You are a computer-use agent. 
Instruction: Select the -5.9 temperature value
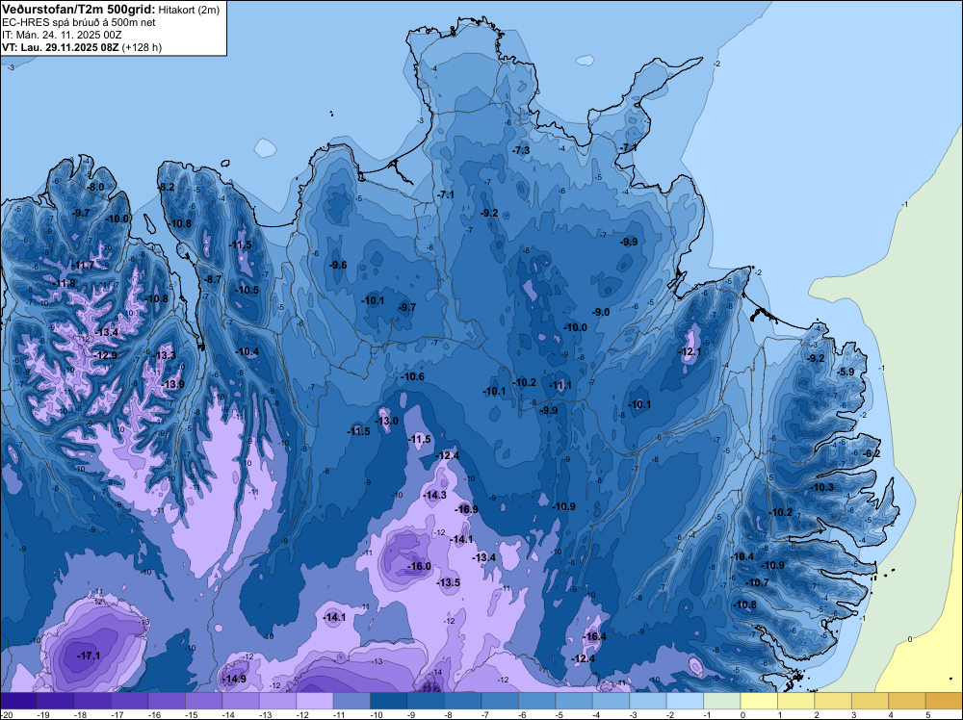(x=846, y=372)
